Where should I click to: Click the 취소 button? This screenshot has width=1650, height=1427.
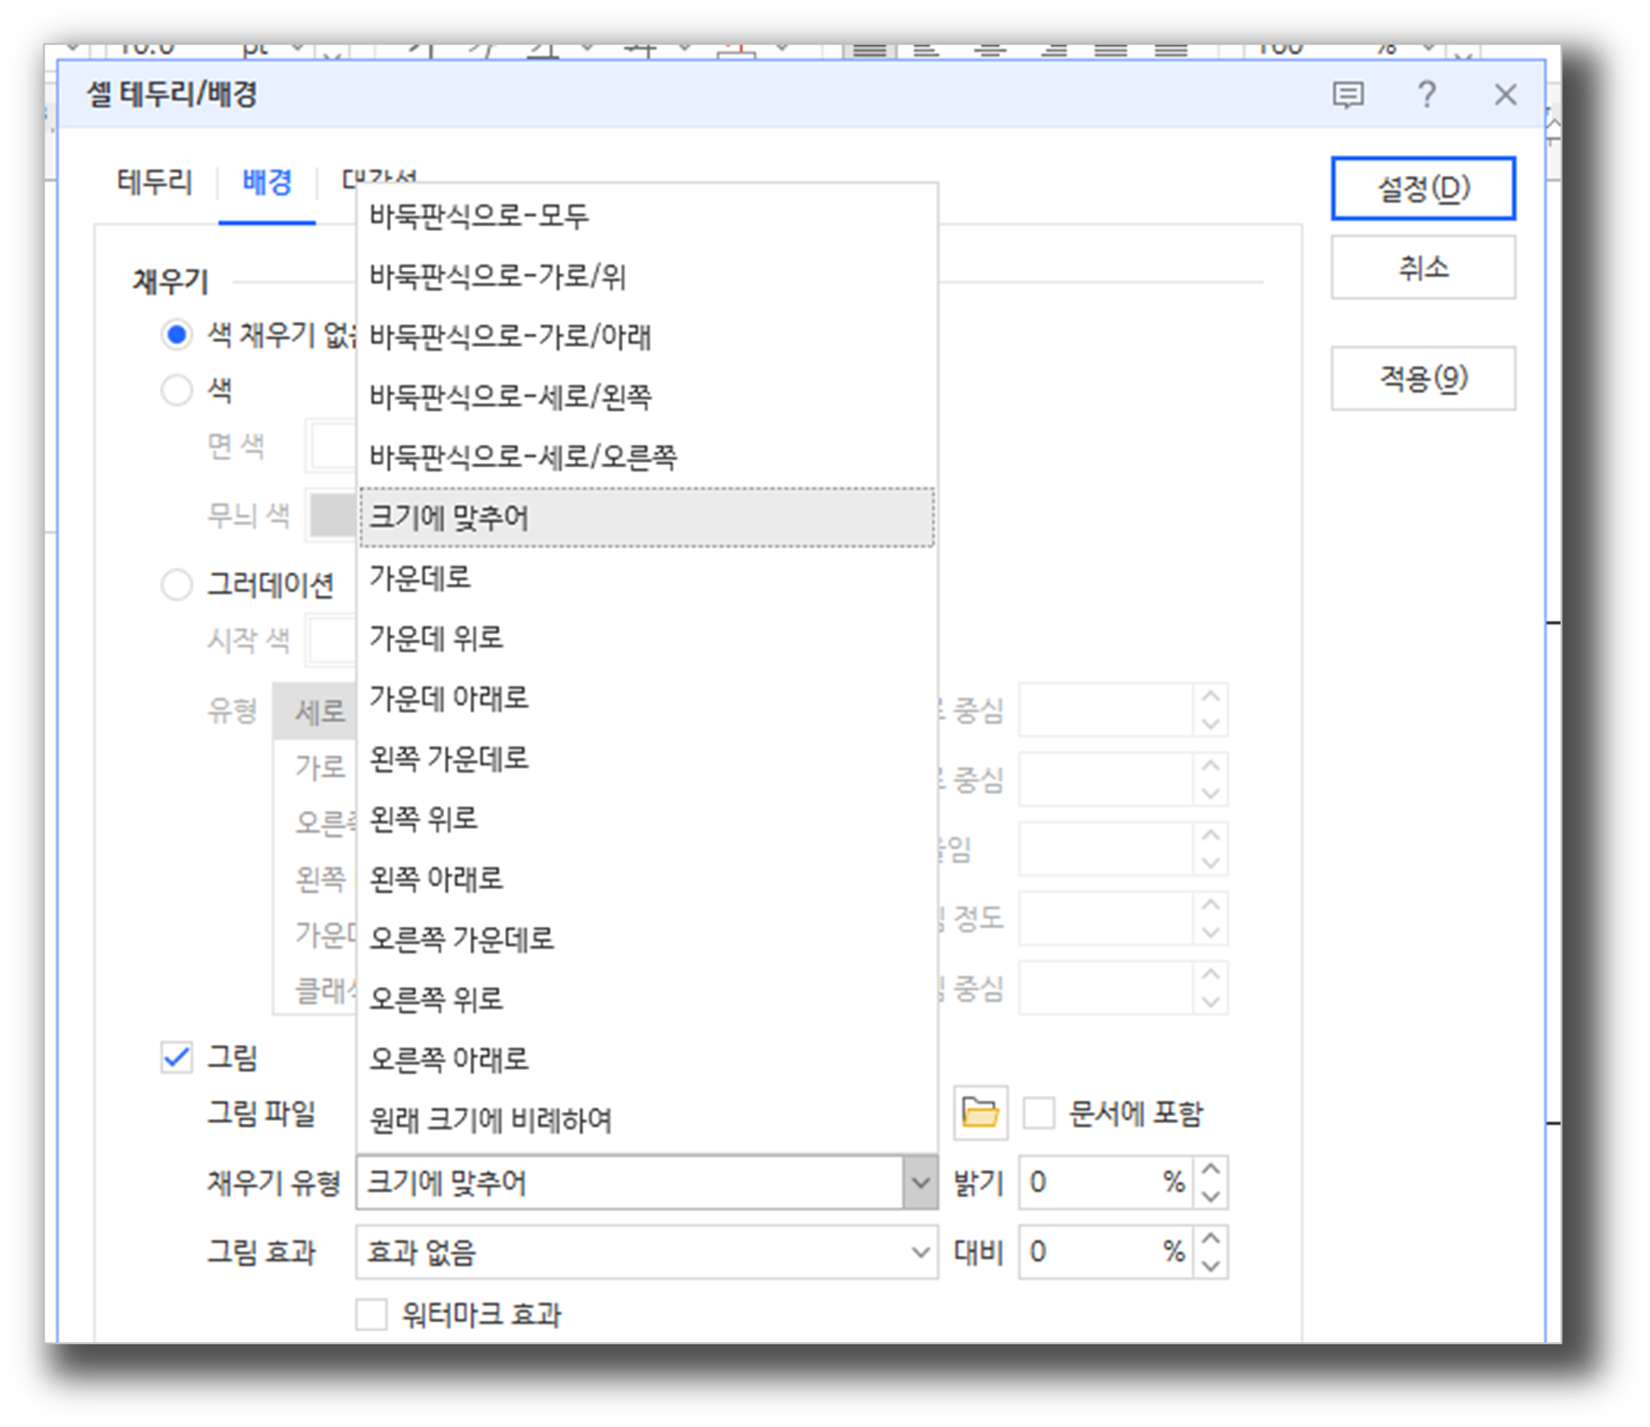pyautogui.click(x=1423, y=267)
